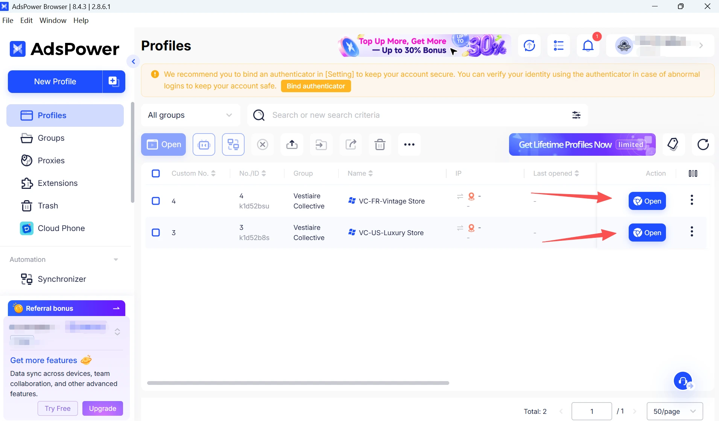Open Synchronizer in sidebar

point(65,279)
